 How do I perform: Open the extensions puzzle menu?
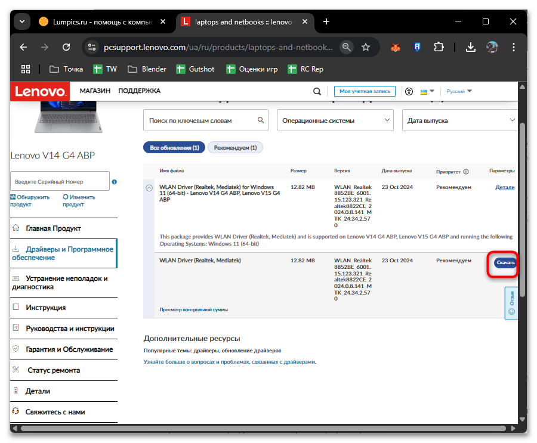439,47
